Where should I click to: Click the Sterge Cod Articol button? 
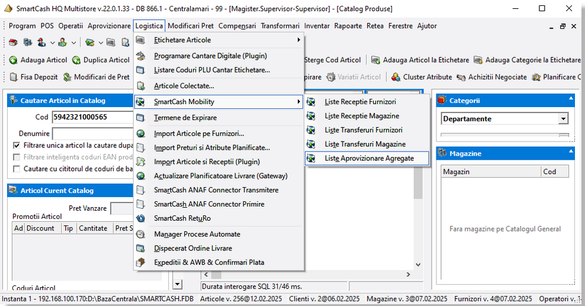[x=332, y=60]
